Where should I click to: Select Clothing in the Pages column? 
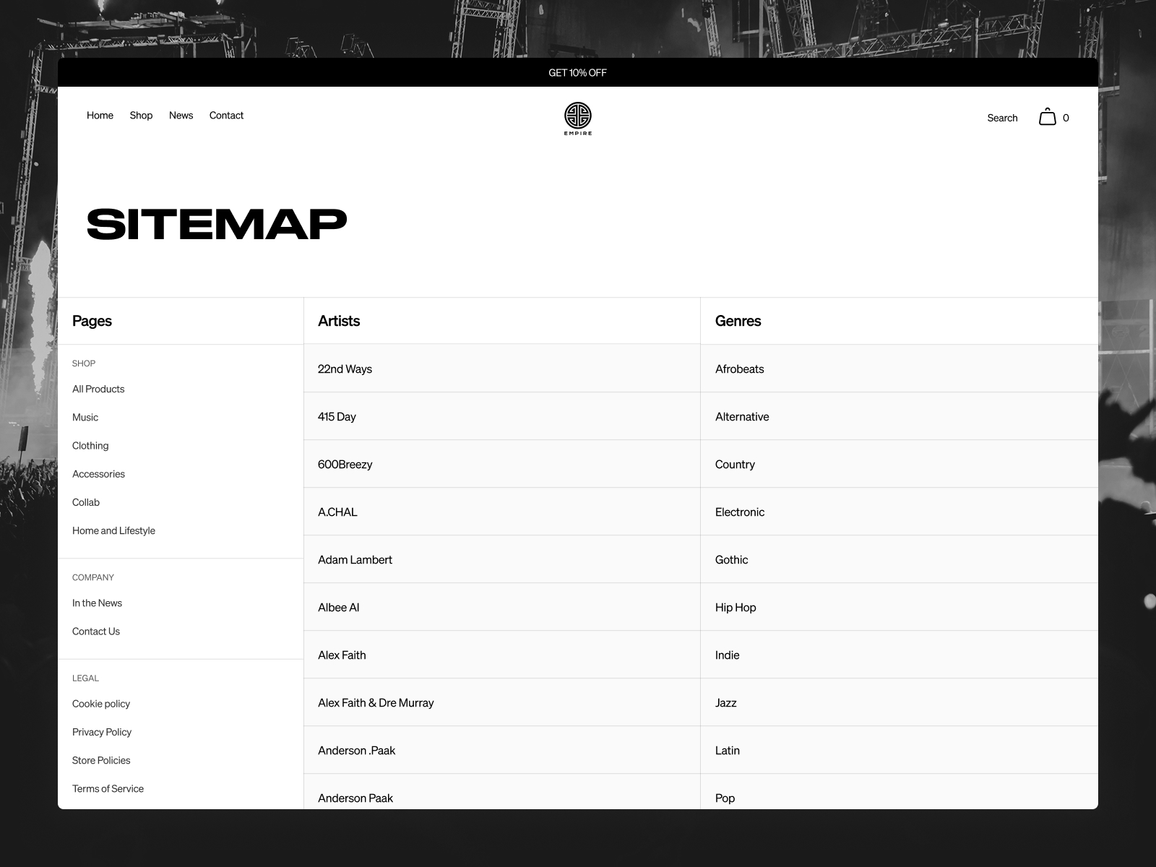click(90, 445)
